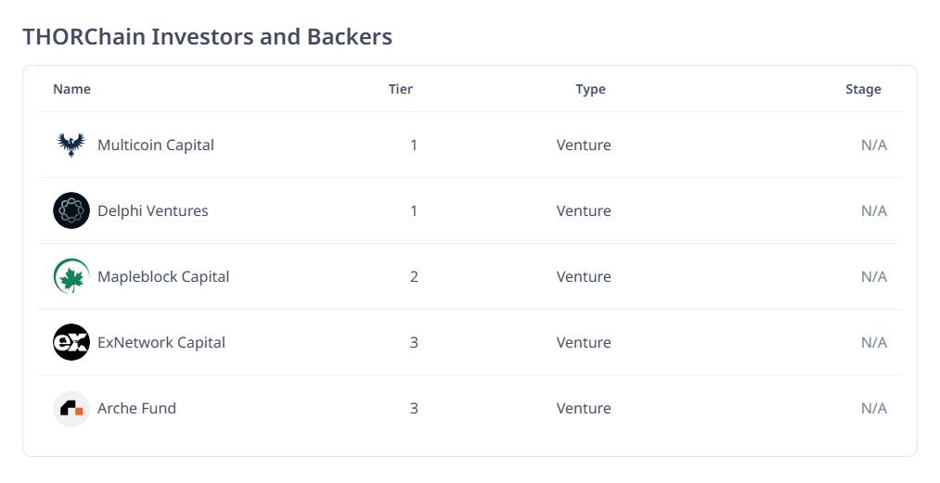Click Venture type in Multicoin Capital row

tap(584, 145)
